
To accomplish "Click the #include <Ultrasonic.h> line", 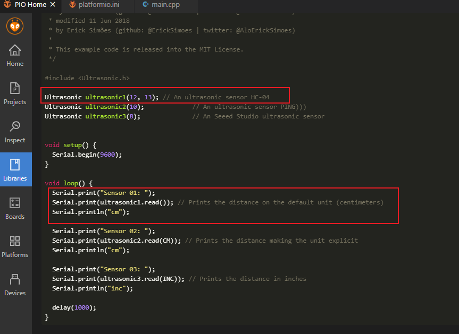I will 87,78.
